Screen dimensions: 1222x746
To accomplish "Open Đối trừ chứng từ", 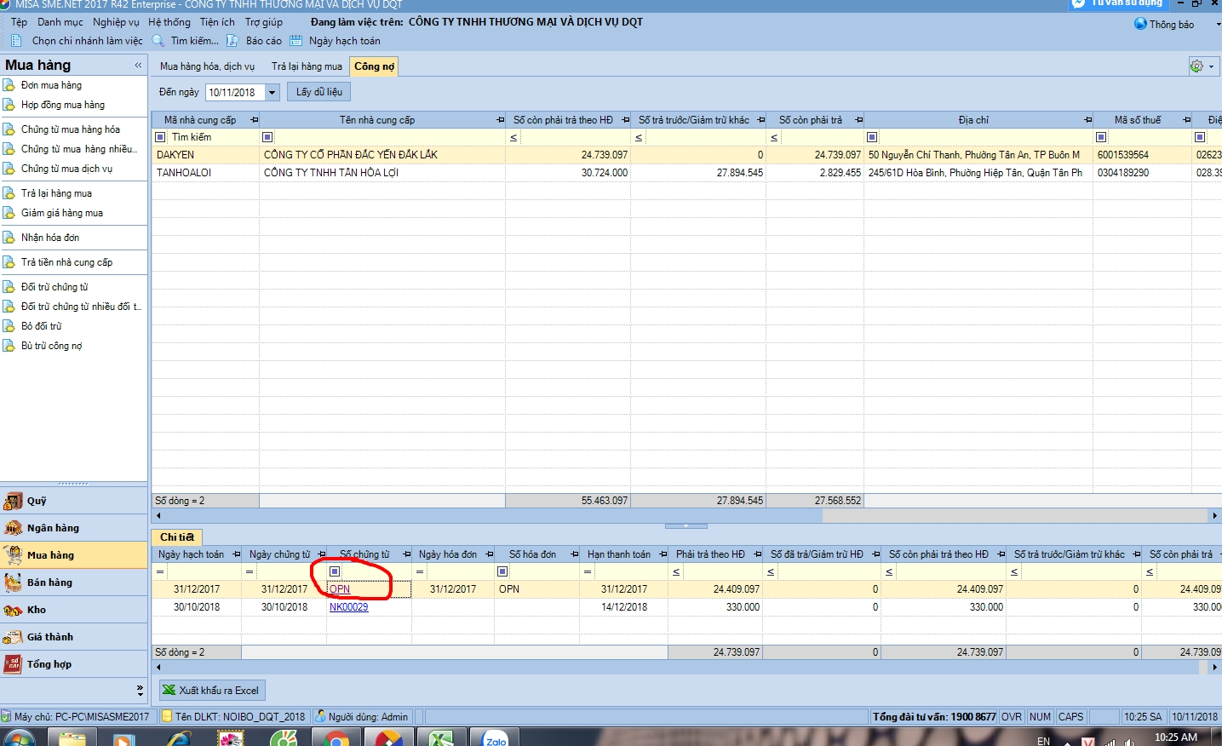I will click(54, 287).
